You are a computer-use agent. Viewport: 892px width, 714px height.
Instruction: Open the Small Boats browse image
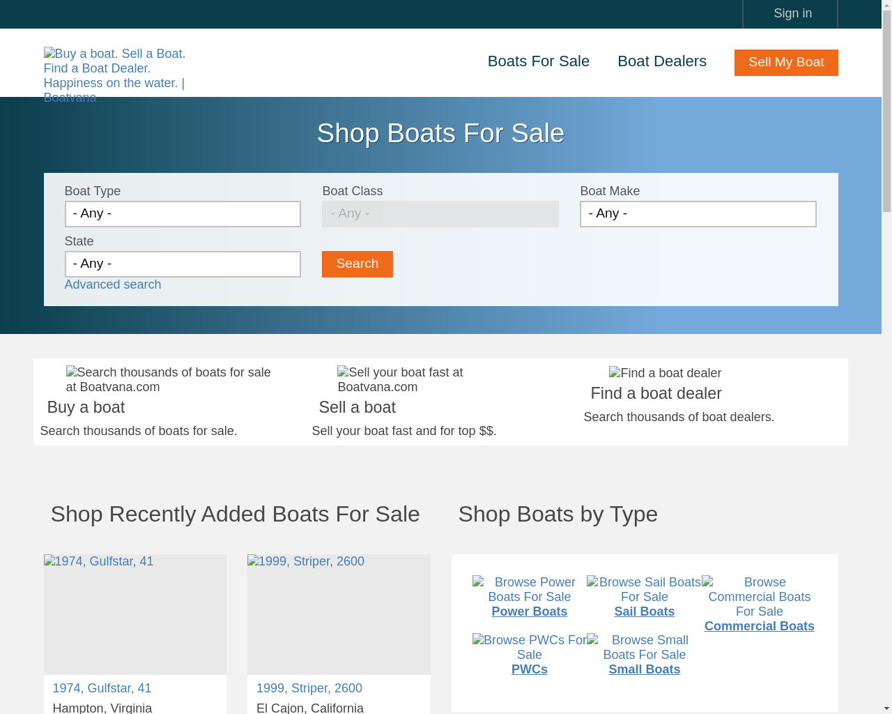click(x=645, y=647)
